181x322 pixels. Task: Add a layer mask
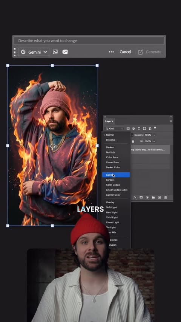click(141, 198)
